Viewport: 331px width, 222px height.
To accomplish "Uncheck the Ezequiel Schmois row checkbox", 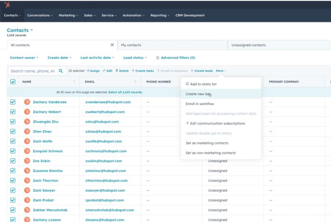I will click(13, 151).
